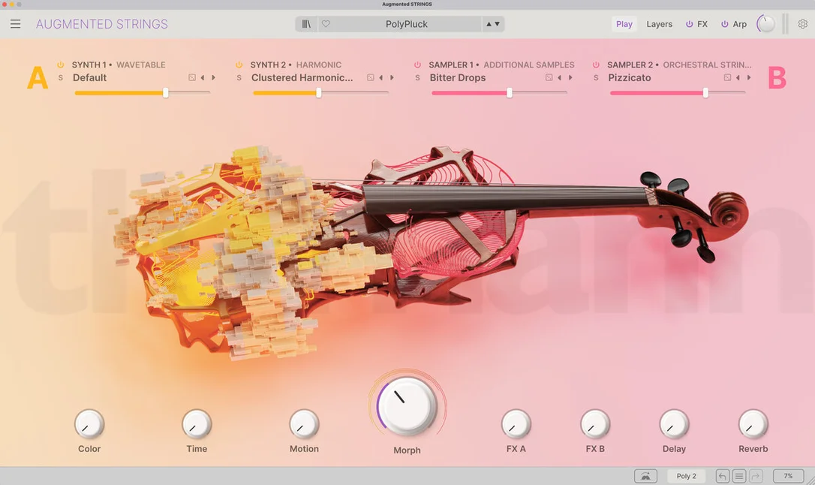Toggle Synth 1 power button
Screen dimensions: 815x485
(60, 65)
